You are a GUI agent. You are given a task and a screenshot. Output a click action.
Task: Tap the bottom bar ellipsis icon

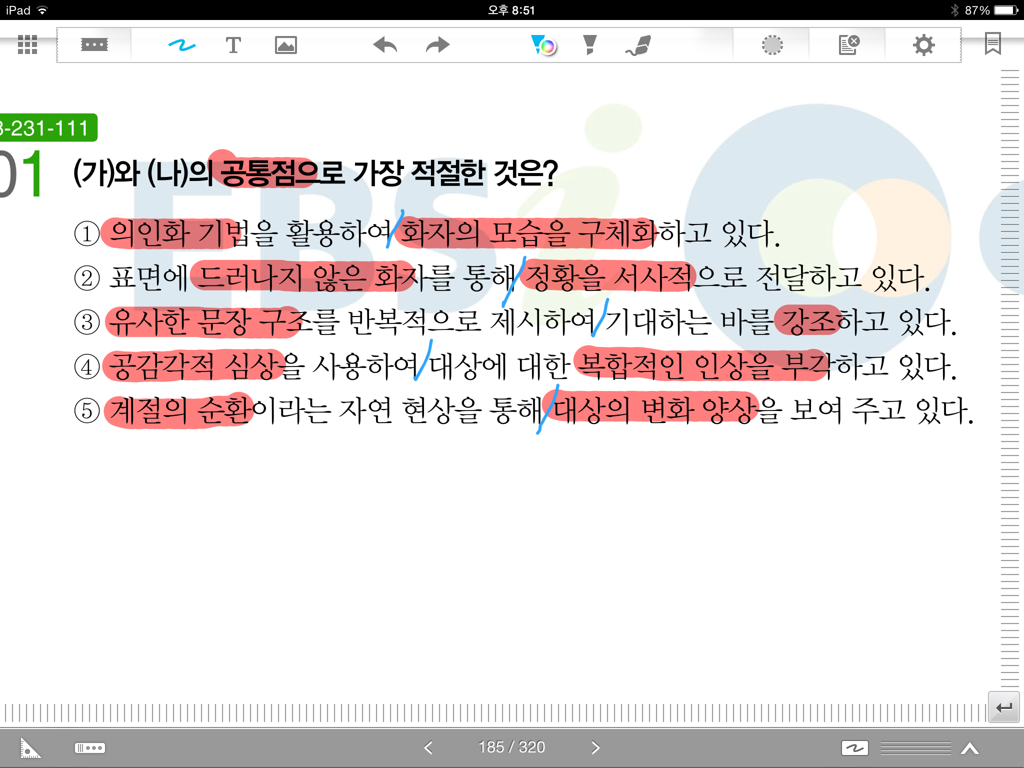click(89, 748)
